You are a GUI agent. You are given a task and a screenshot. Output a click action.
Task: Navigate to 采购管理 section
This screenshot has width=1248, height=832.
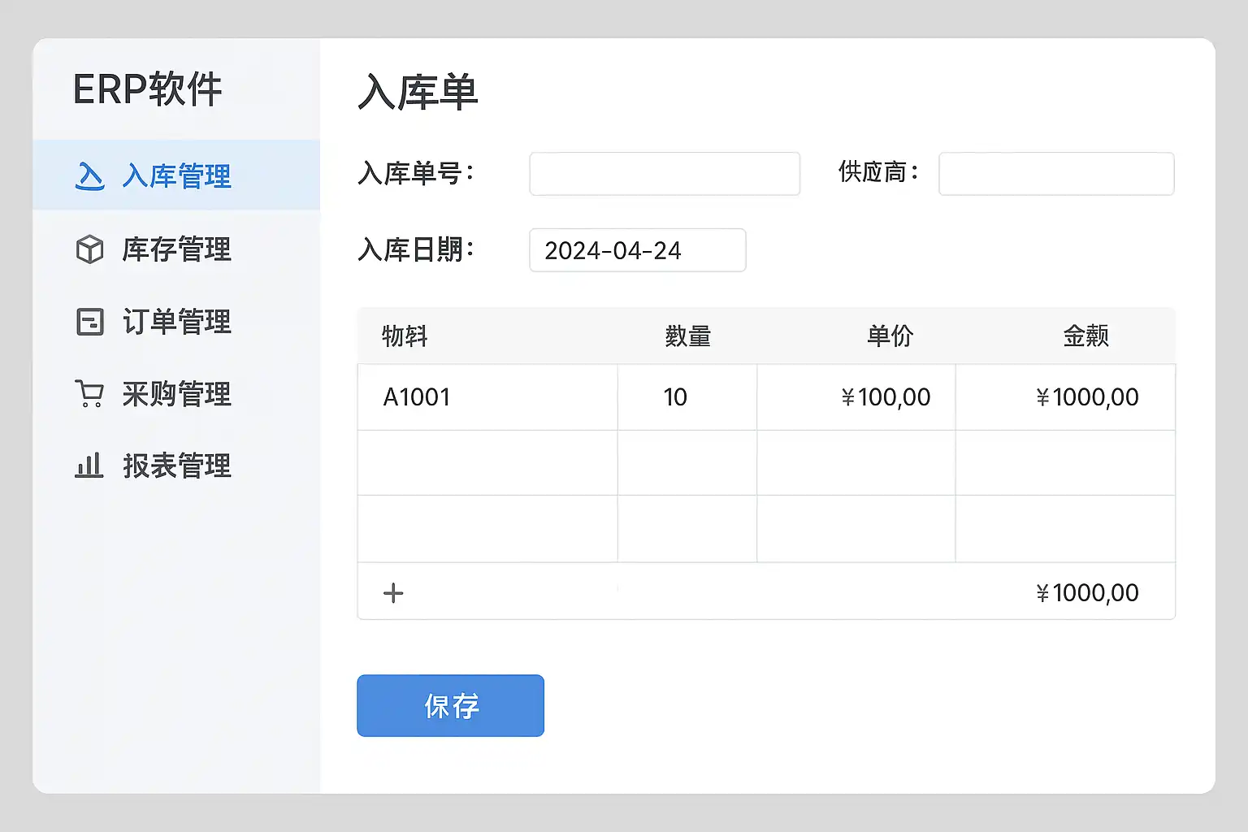(x=176, y=394)
